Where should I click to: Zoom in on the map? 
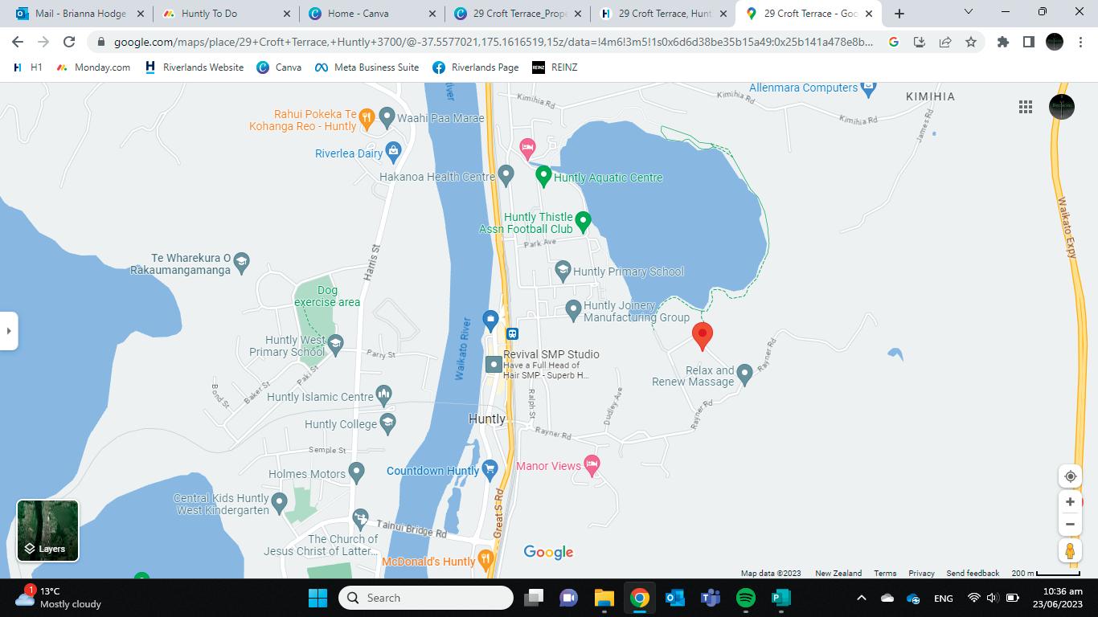click(1070, 502)
